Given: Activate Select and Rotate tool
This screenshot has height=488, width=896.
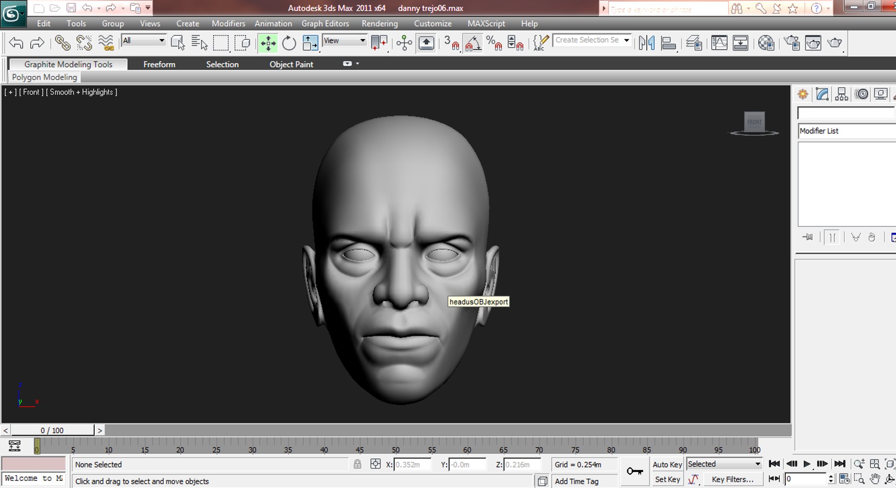Looking at the screenshot, I should coord(289,43).
